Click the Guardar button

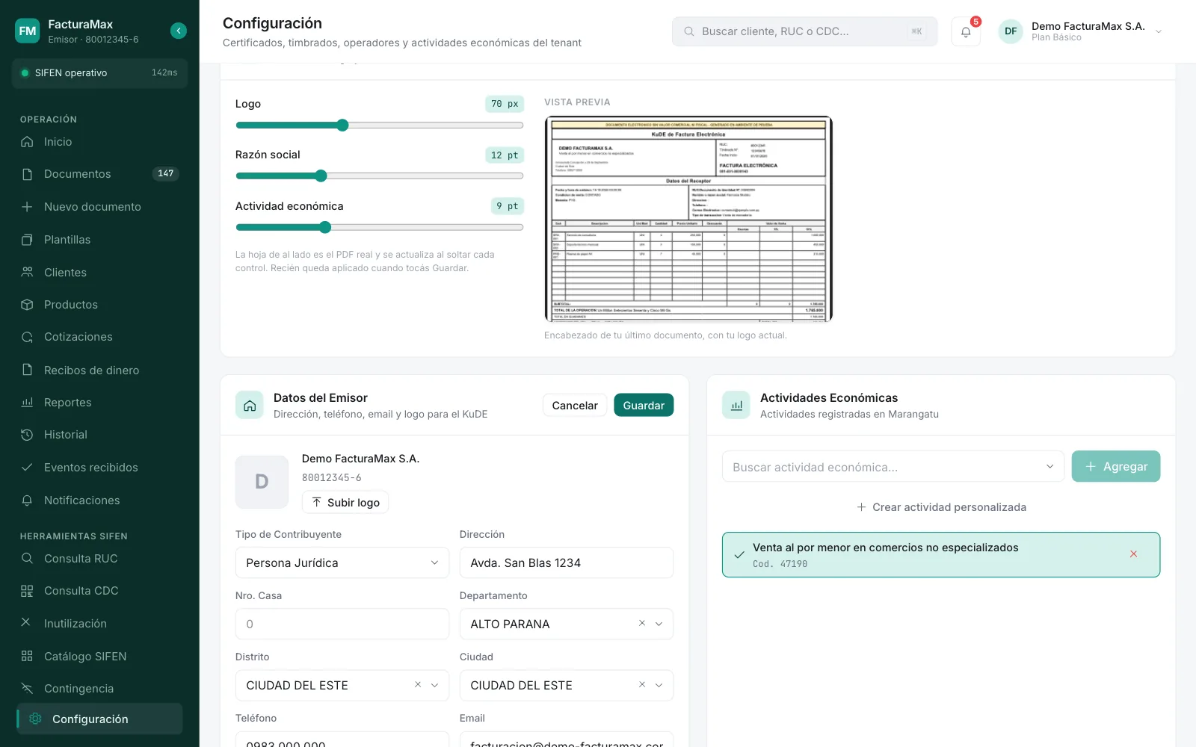tap(644, 405)
